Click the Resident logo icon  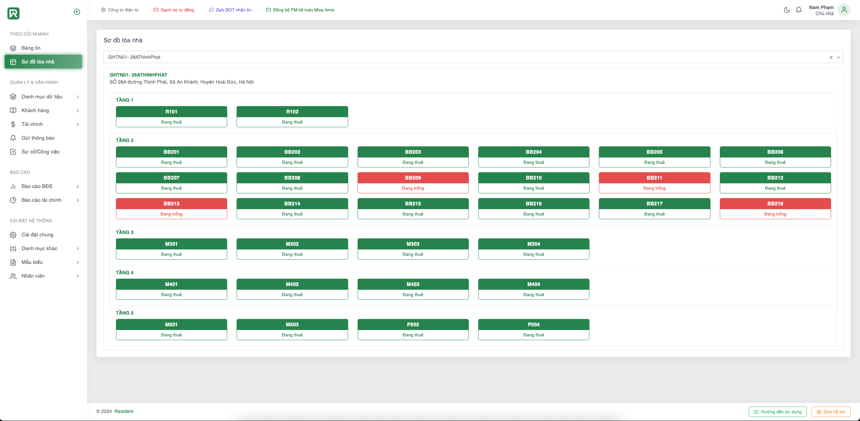point(13,13)
